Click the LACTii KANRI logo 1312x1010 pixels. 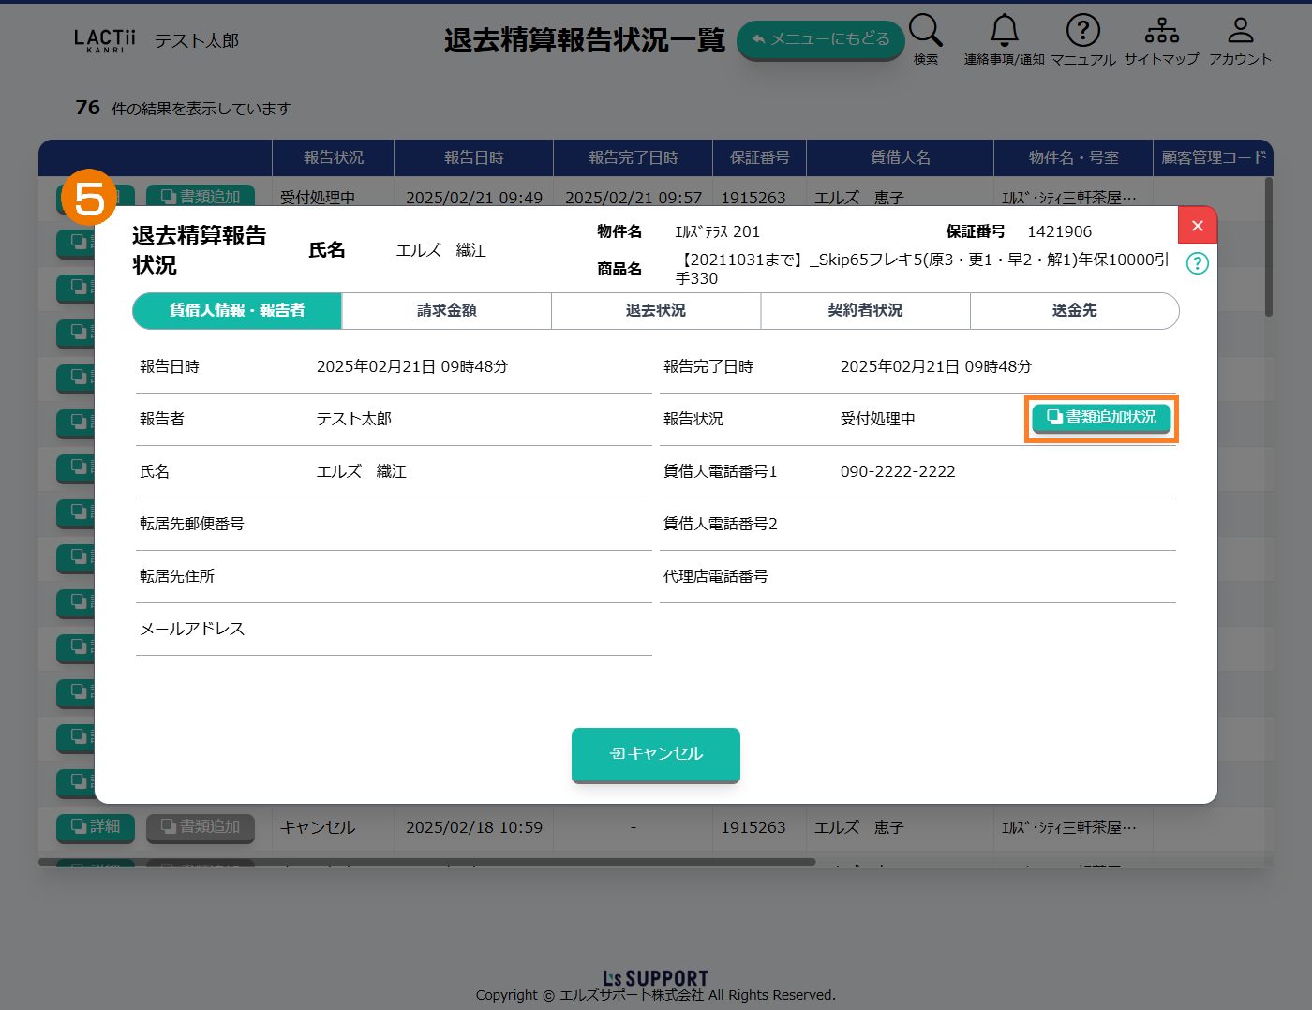pyautogui.click(x=104, y=40)
